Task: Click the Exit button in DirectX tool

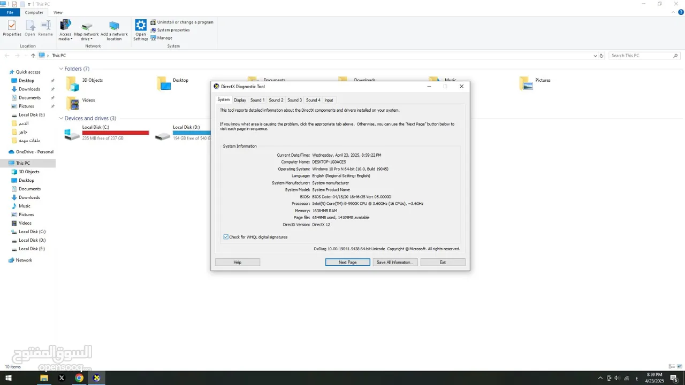Action: click(443, 262)
